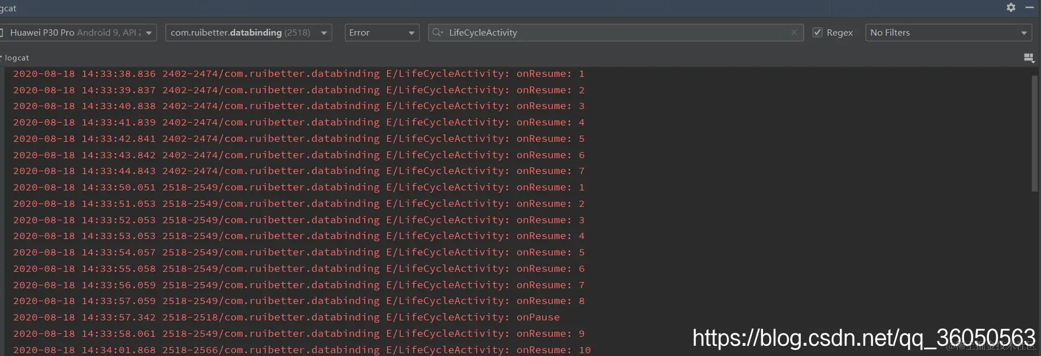Clear the LifeCycleActivity search text
The width and height of the screenshot is (1041, 356).
coord(793,32)
